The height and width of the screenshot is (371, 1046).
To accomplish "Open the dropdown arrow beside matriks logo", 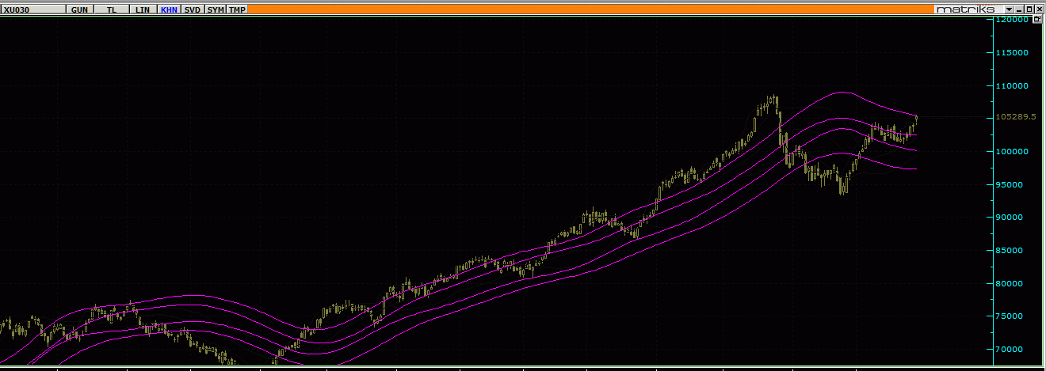I will click(x=1009, y=9).
